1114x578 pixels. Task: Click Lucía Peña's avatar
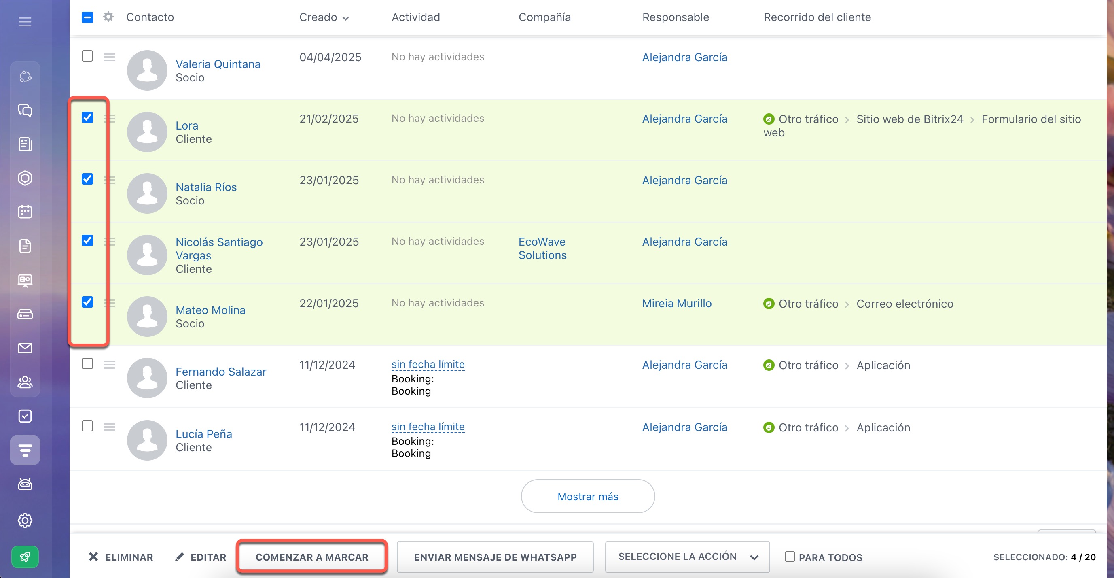tap(147, 440)
